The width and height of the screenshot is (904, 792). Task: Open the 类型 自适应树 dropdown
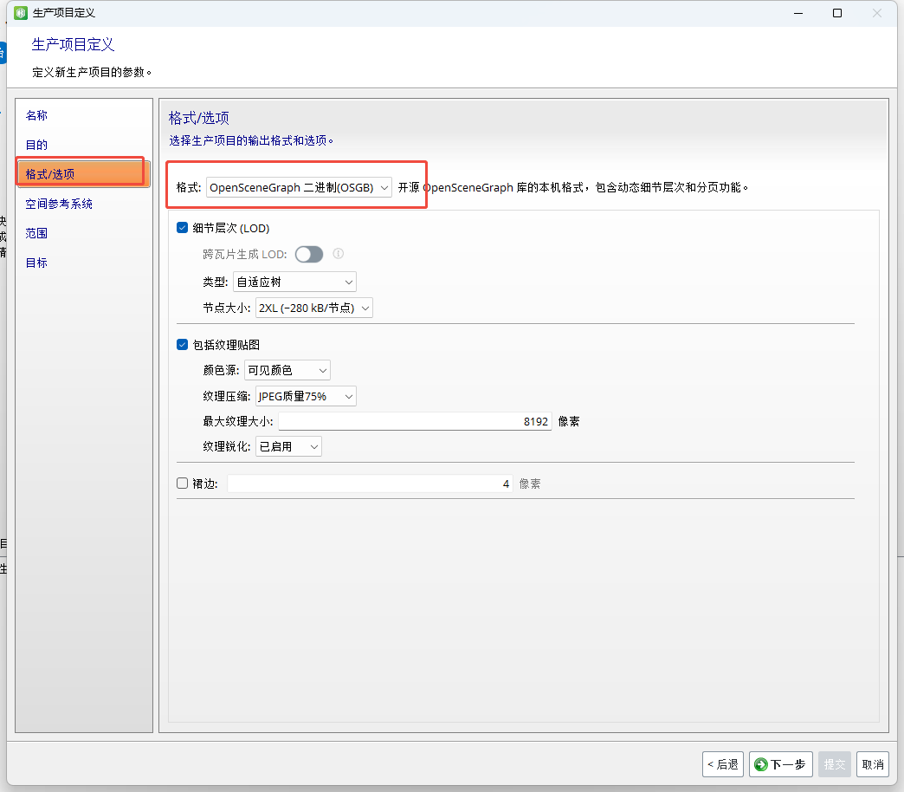coord(294,282)
